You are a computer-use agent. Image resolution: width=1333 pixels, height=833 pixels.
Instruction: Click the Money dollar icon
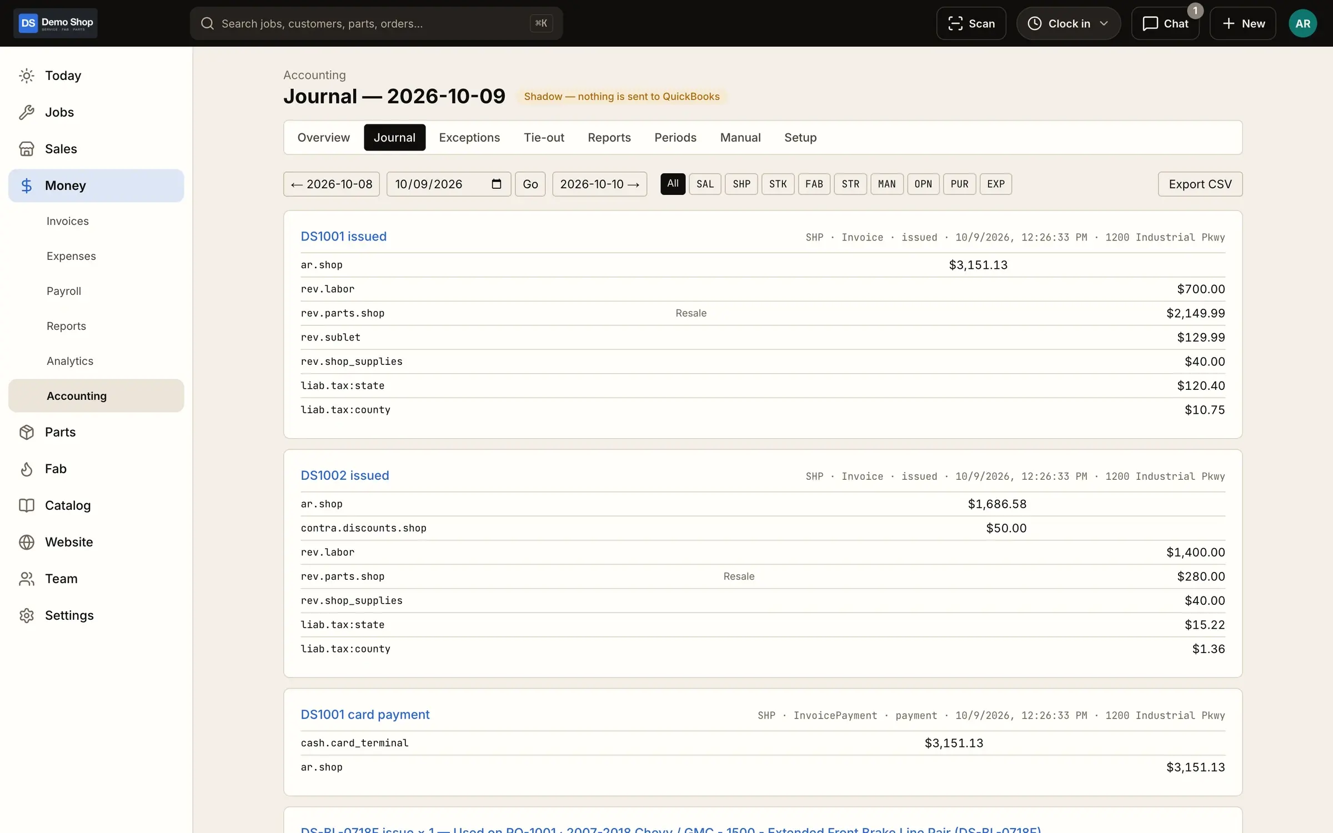click(x=27, y=185)
